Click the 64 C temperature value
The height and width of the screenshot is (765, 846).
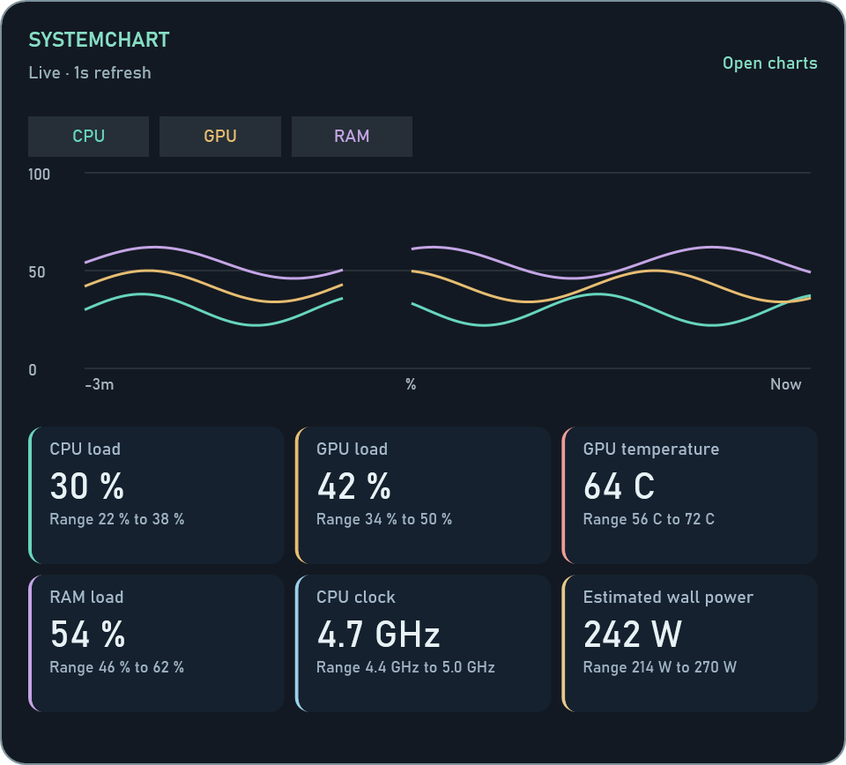[619, 486]
